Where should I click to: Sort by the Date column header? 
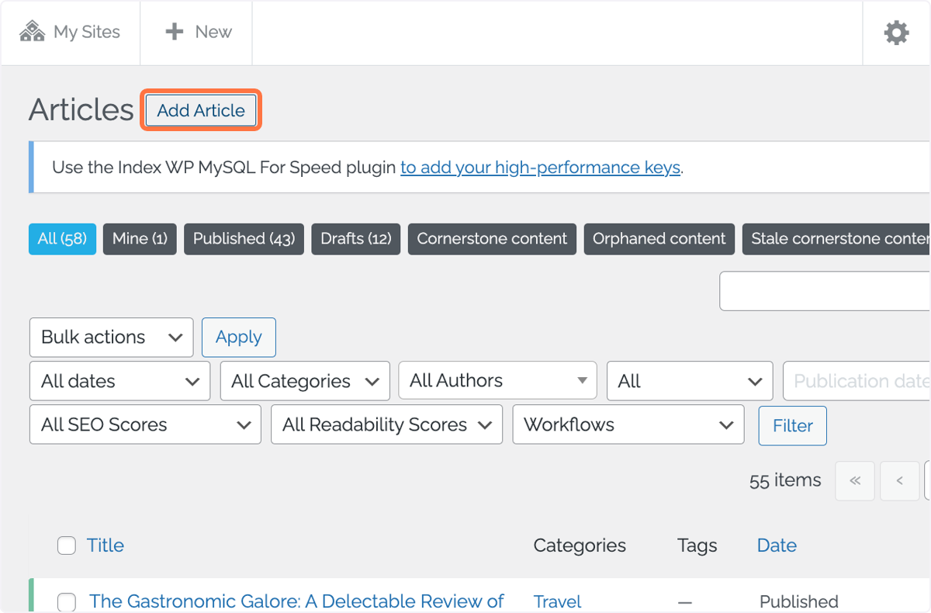pos(777,545)
